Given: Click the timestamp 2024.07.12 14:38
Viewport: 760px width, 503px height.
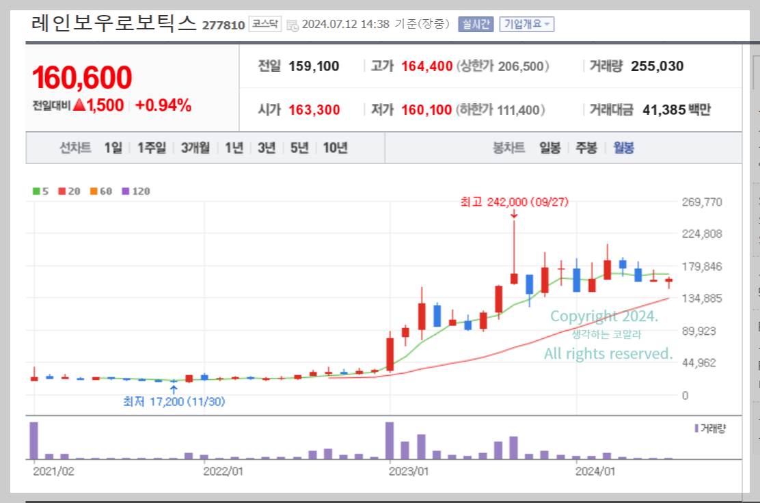Looking at the screenshot, I should click(346, 24).
